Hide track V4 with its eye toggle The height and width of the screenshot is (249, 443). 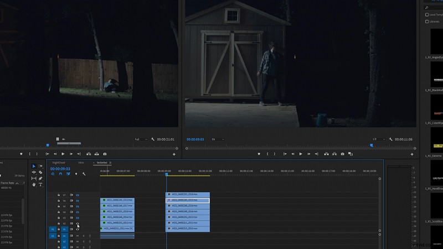pos(78,212)
